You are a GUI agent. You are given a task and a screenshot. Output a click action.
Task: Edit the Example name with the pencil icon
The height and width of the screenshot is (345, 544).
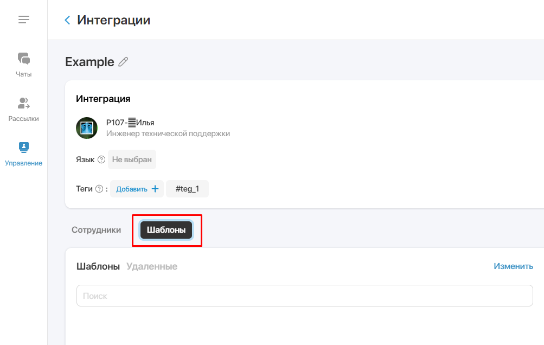click(x=123, y=62)
